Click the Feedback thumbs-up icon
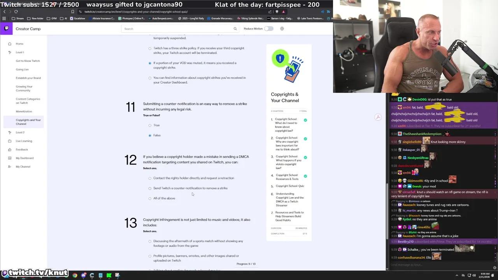This screenshot has width=498, height=280. (10, 149)
